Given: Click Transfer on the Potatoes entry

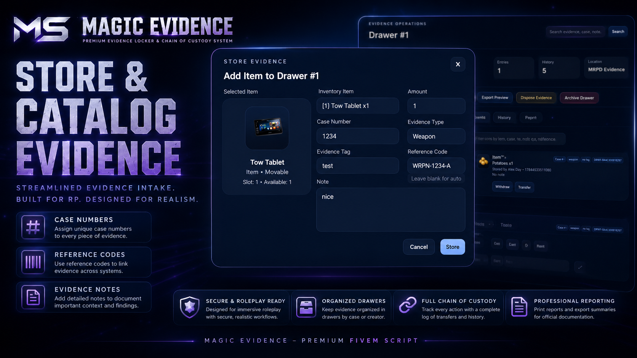Looking at the screenshot, I should pyautogui.click(x=524, y=187).
